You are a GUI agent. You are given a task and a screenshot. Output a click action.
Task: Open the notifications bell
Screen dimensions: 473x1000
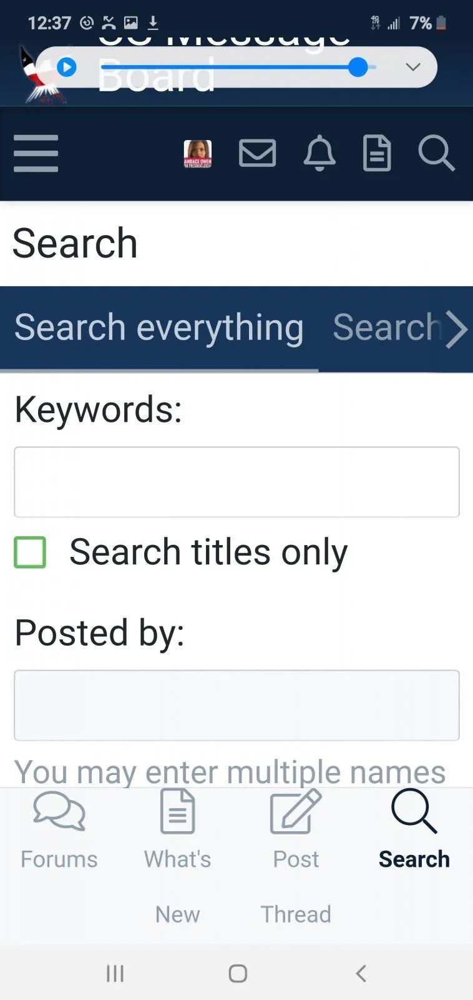319,153
